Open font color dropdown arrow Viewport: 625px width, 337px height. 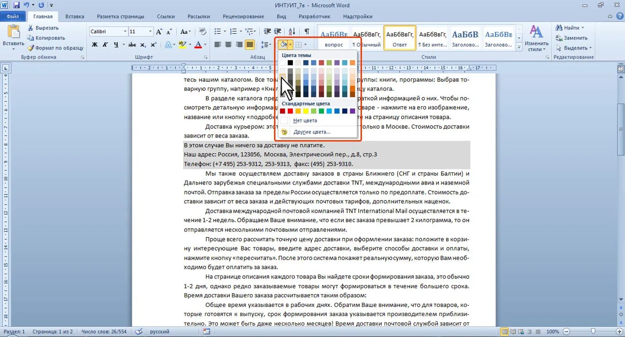click(x=205, y=45)
